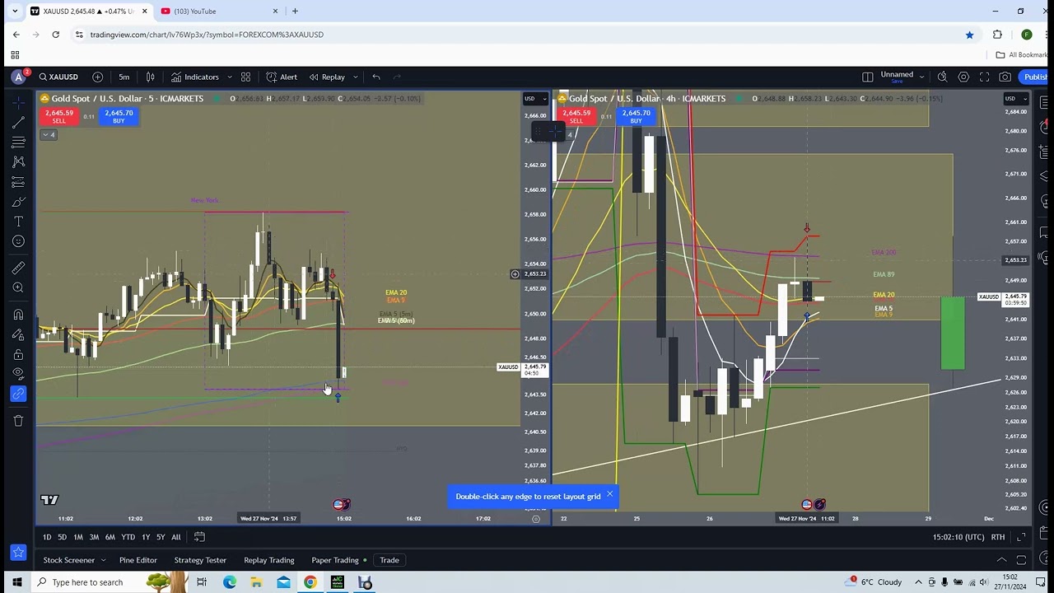
Task: Create a new Alert
Action: (x=282, y=77)
